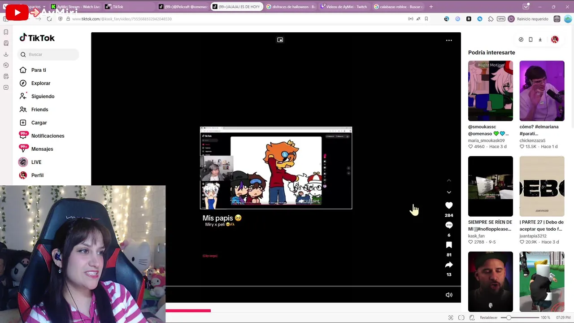574x323 pixels.
Task: Switch to the Pelicraft @omenaso tab
Action: coord(183,7)
